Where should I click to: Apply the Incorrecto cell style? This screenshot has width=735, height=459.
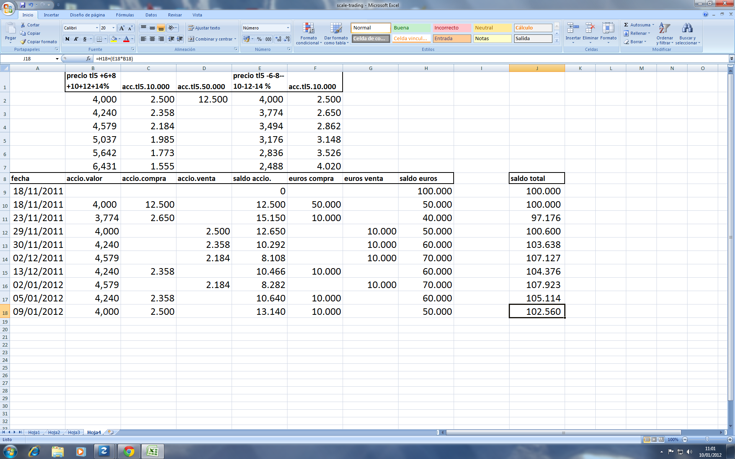(x=452, y=28)
